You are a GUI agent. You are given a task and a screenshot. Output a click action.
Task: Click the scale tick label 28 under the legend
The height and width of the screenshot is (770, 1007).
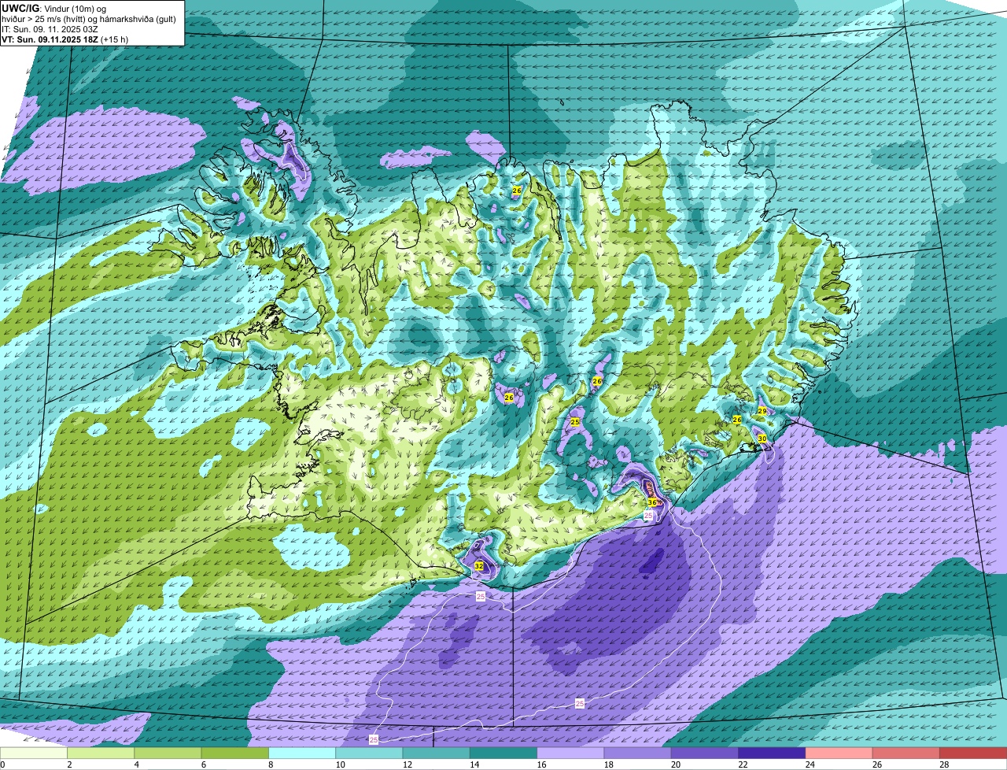(x=942, y=764)
